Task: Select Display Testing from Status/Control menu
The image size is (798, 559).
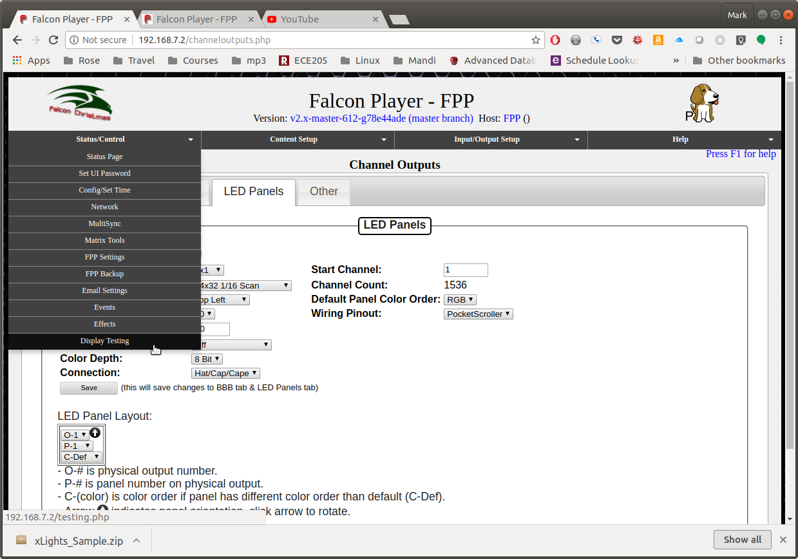Action: point(104,341)
